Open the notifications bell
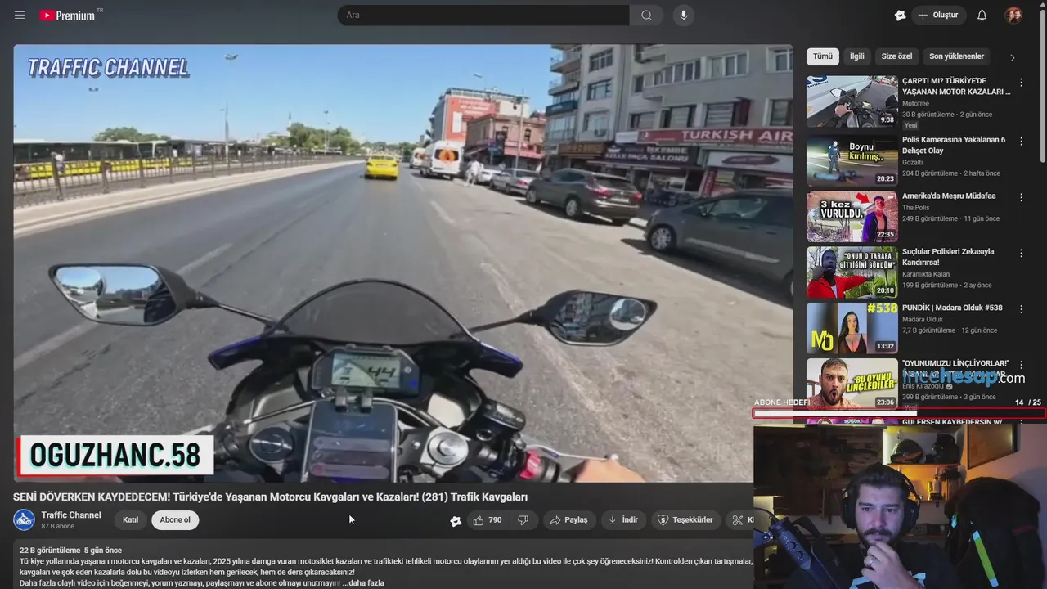This screenshot has height=589, width=1047. pos(982,15)
